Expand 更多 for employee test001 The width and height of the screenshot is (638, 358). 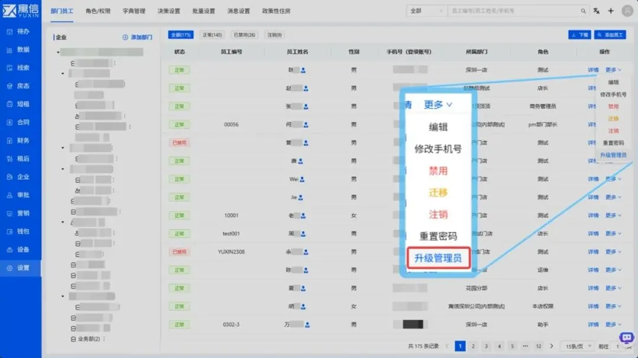[613, 234]
